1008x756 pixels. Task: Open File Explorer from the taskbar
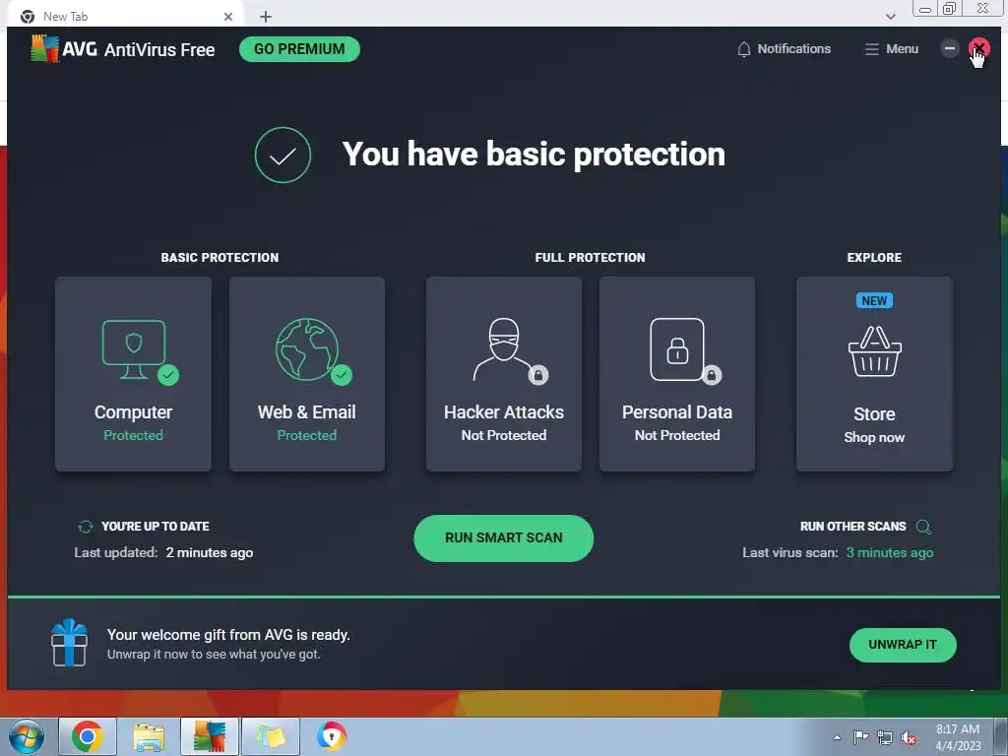(x=149, y=736)
